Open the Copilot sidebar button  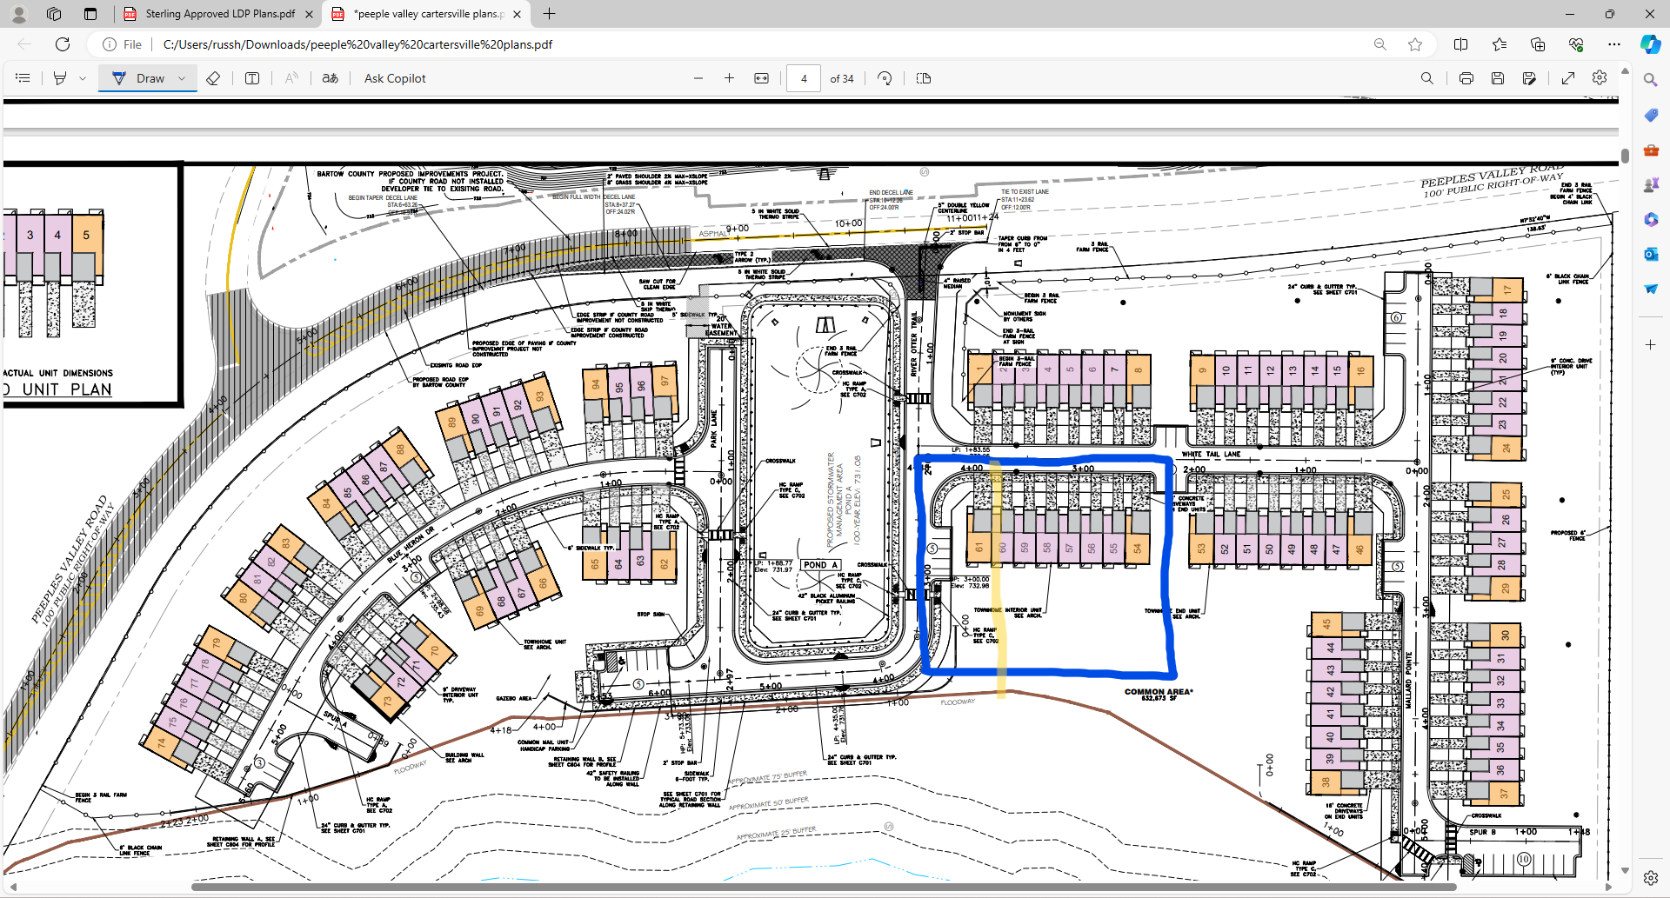[1650, 44]
